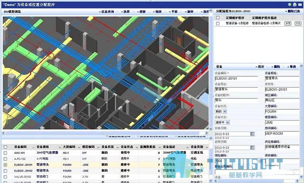Click the 设备用途 input field
Image resolution: width=304 pixels, height=183 pixels.
coord(236,89)
